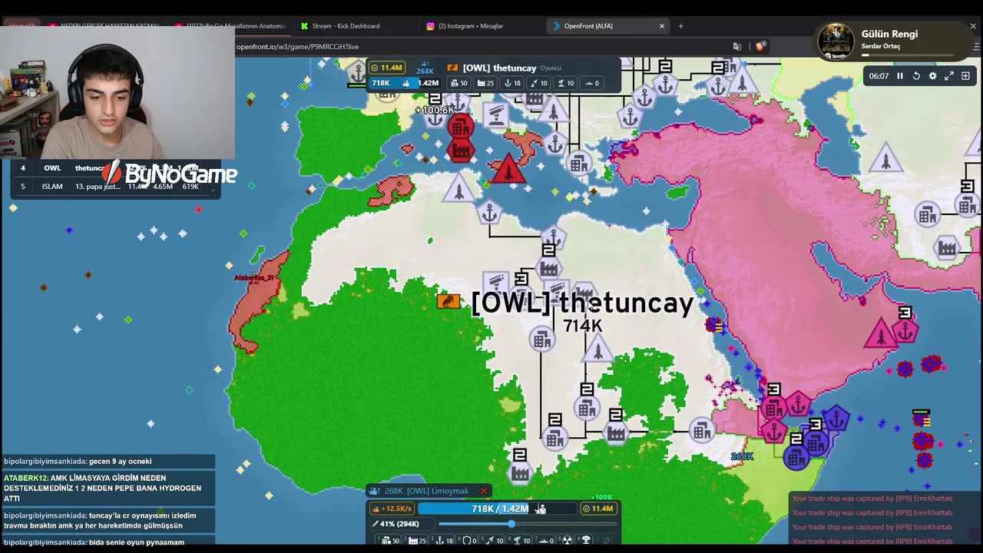Cancel the attack on [OWL] Limoymak
Screen dimensions: 983x553
pos(484,491)
